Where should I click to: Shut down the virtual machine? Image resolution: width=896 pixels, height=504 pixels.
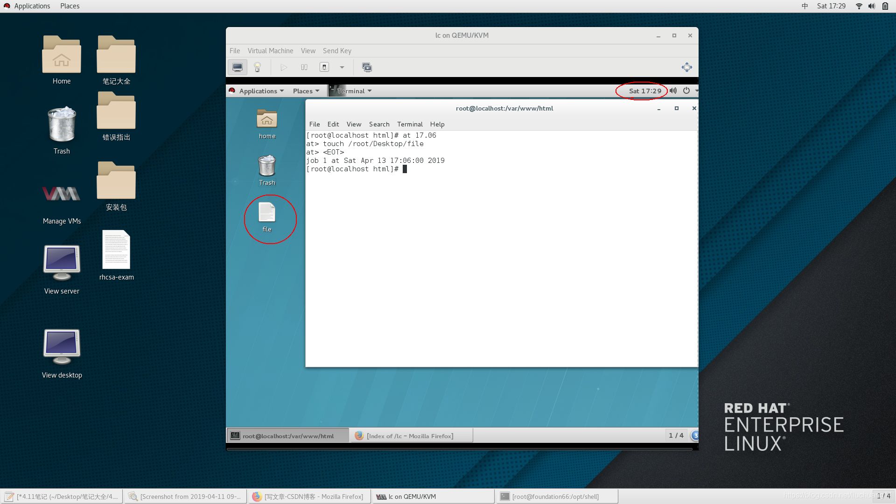(324, 67)
